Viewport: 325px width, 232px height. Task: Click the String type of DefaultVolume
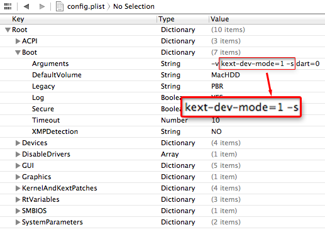170,75
